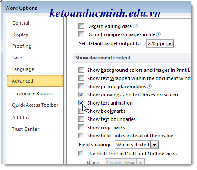
Task: Uncheck Show text animation checkbox
Action: point(81,103)
